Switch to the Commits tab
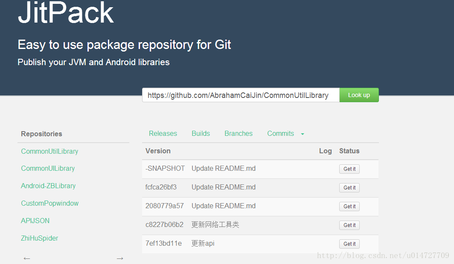This screenshot has width=454, height=264. 281,133
